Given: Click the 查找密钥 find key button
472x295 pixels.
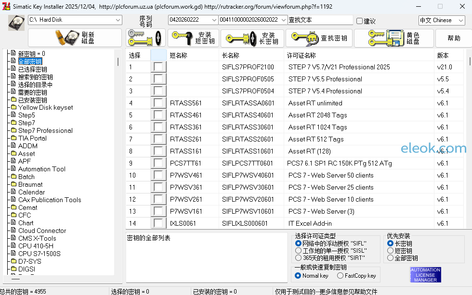Looking at the screenshot, I should [x=319, y=38].
